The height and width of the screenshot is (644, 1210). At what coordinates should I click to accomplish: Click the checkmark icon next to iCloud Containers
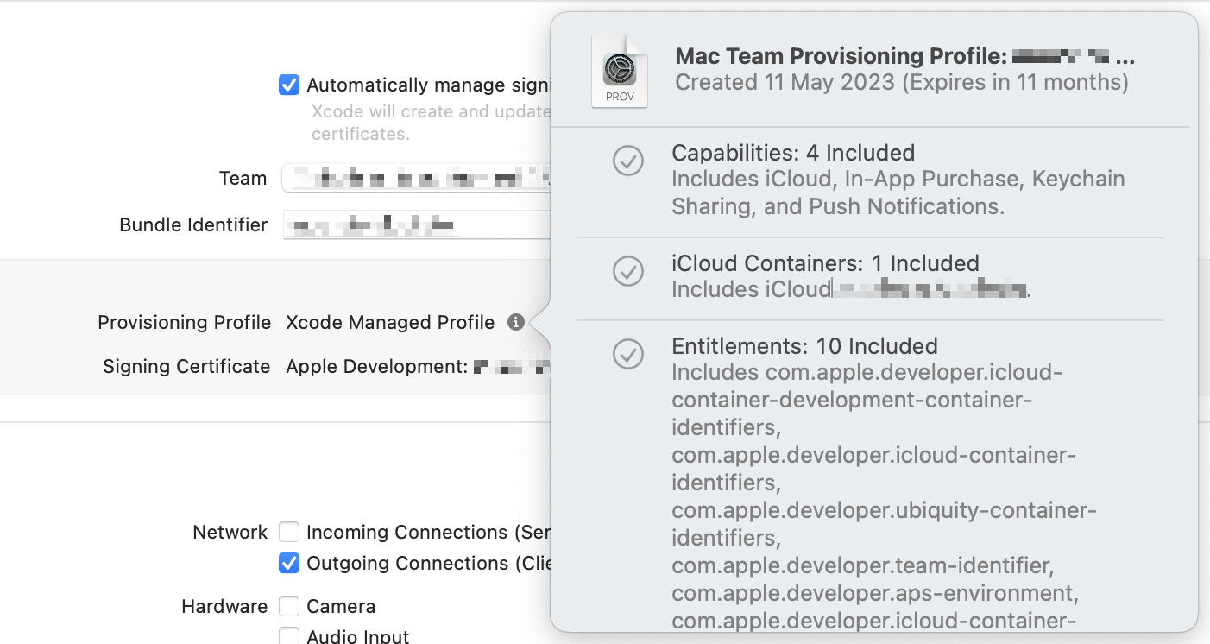627,272
